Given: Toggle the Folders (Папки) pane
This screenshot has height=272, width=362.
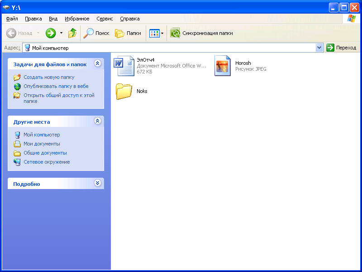Looking at the screenshot, I should [x=128, y=33].
